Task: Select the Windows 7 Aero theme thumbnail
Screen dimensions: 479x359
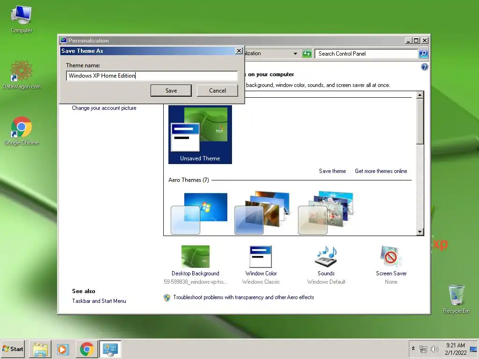Action: (x=199, y=213)
